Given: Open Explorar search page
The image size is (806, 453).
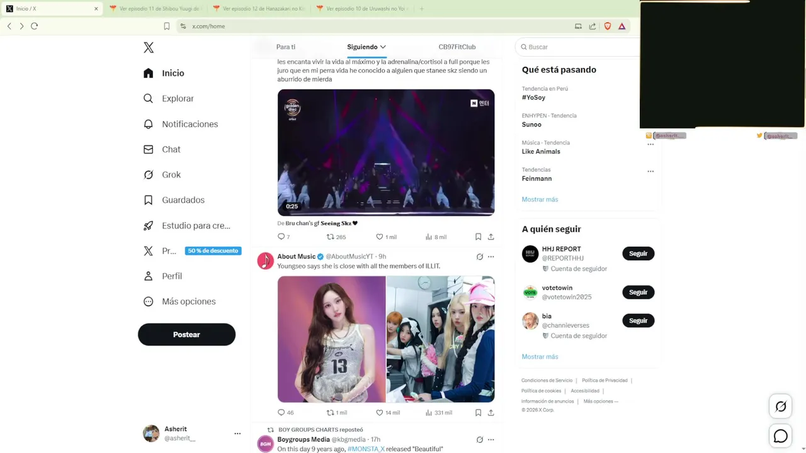Looking at the screenshot, I should (x=168, y=98).
